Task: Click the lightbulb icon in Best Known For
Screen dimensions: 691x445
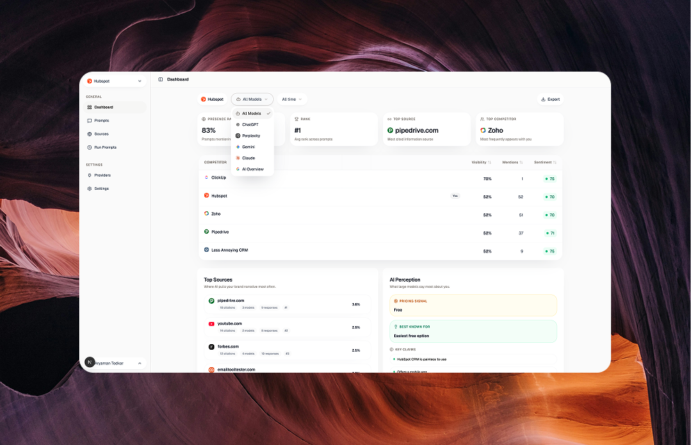Action: (396, 327)
